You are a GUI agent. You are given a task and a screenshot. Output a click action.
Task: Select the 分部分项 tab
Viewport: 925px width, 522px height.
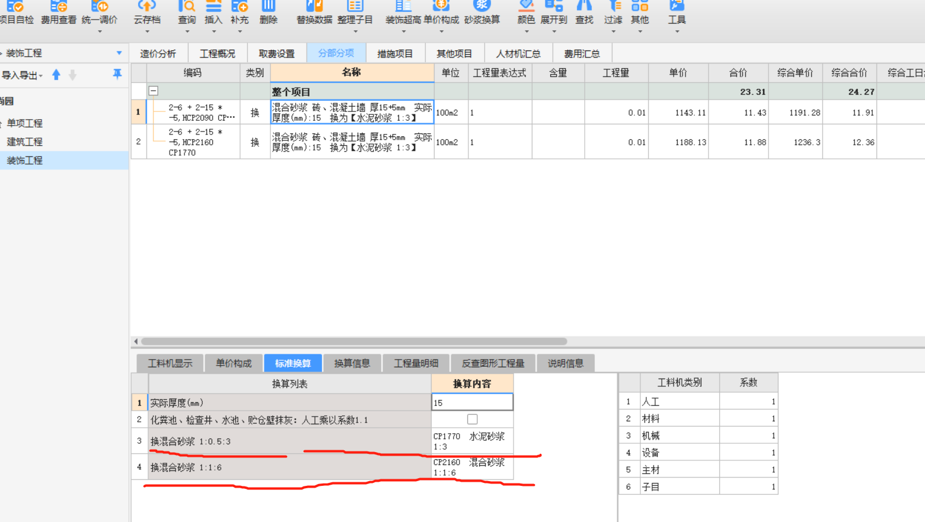click(336, 53)
